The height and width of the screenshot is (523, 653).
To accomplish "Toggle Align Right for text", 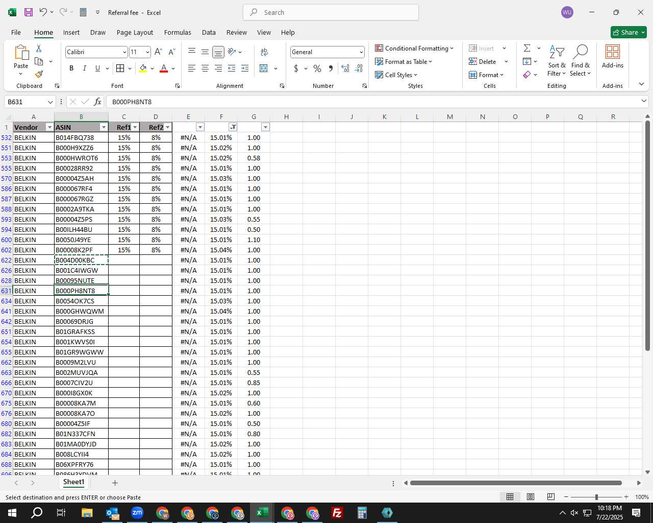I will pyautogui.click(x=218, y=68).
